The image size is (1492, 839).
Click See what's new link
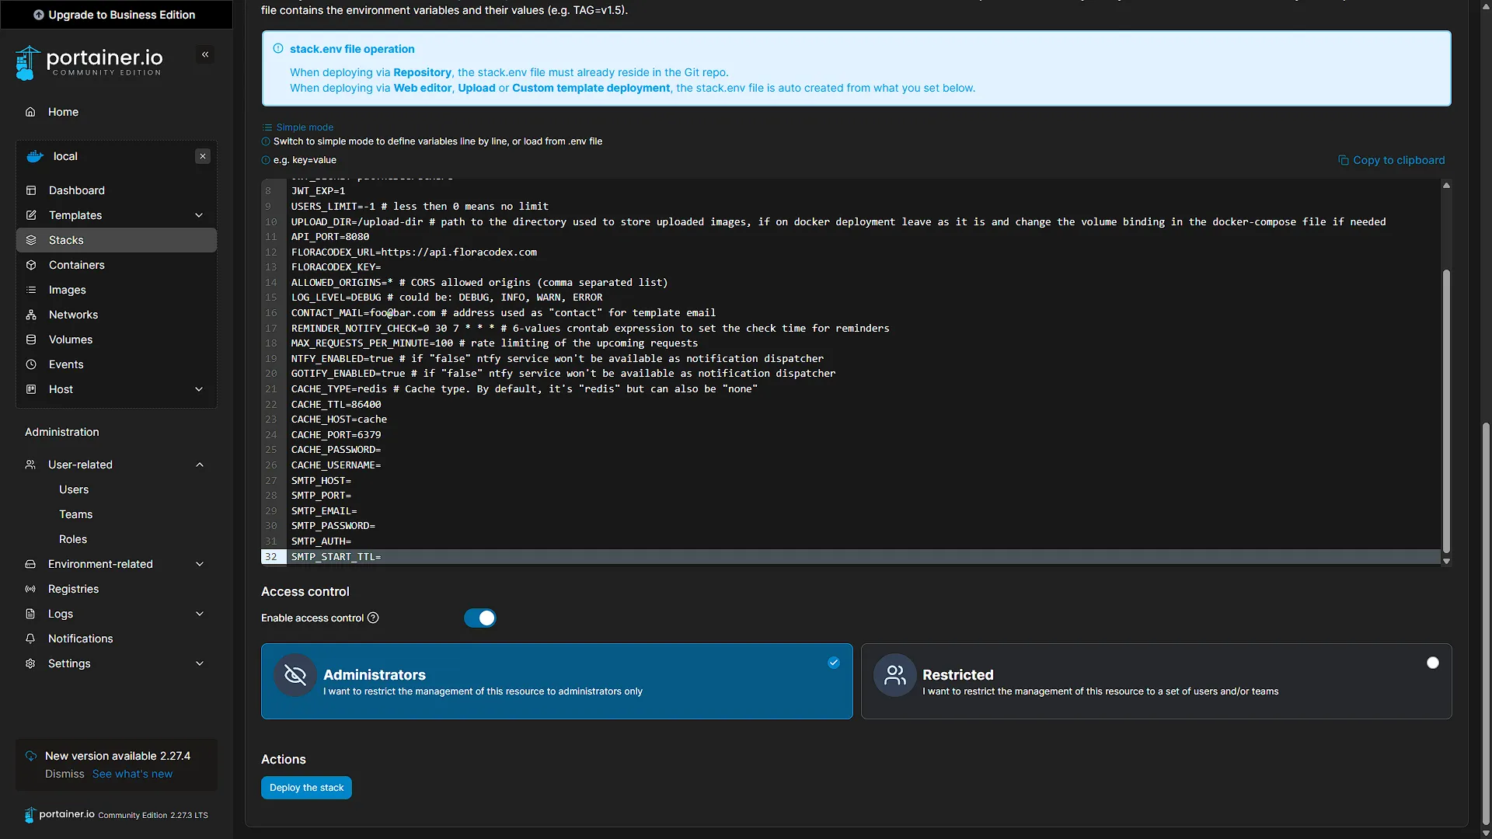point(132,774)
